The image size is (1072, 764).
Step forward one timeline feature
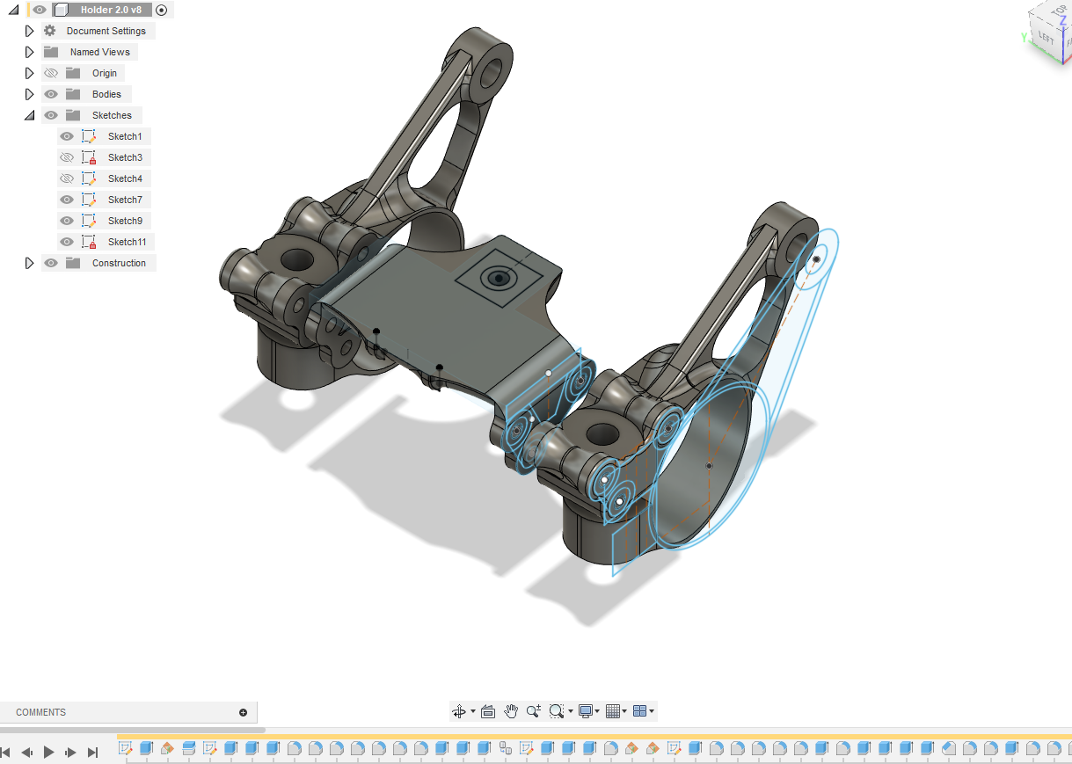[71, 753]
